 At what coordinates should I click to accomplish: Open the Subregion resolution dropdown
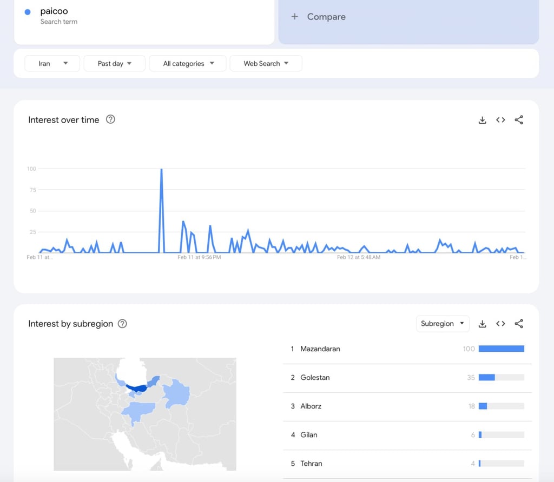tap(443, 324)
